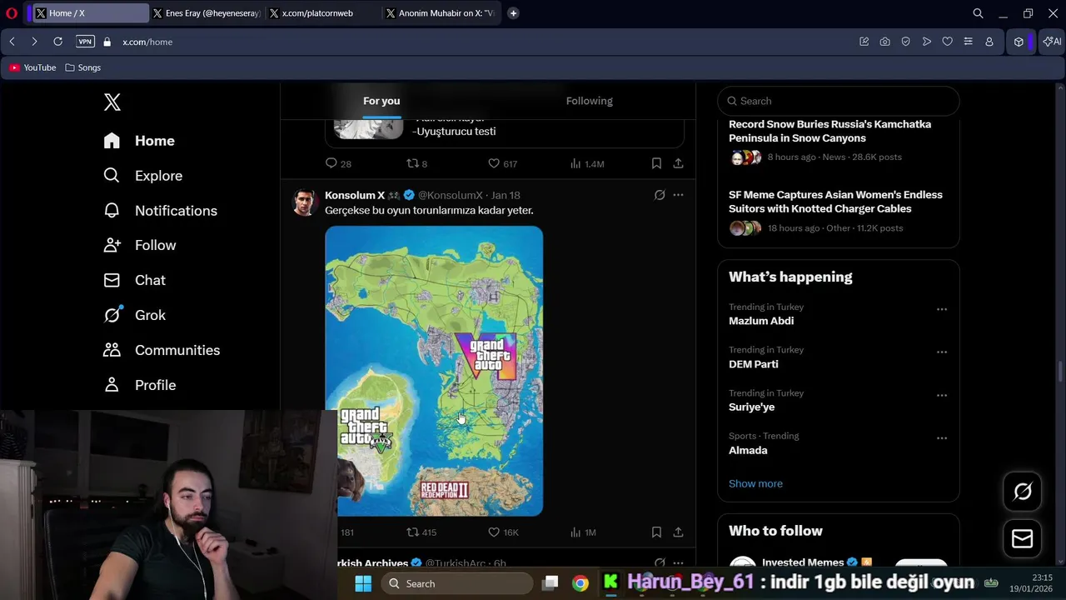Image resolution: width=1066 pixels, height=600 pixels.
Task: Open Profile in the sidebar
Action: [139, 385]
